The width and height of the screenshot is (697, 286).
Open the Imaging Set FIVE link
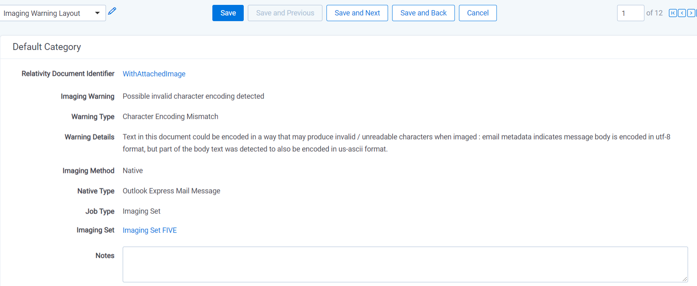point(150,230)
